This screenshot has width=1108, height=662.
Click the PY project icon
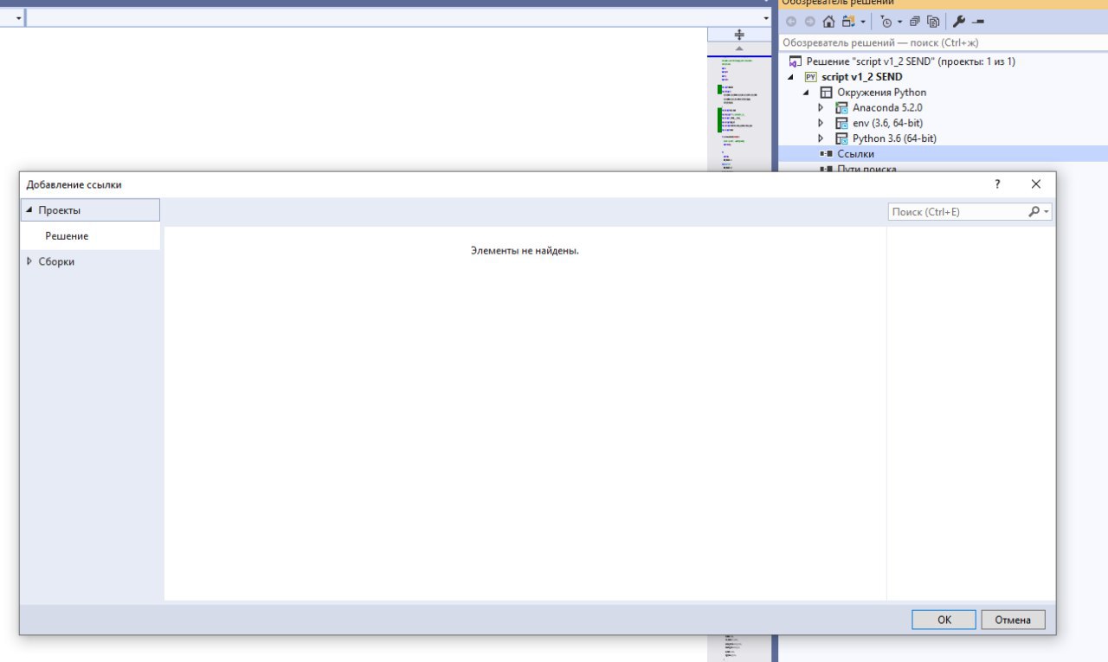(811, 77)
